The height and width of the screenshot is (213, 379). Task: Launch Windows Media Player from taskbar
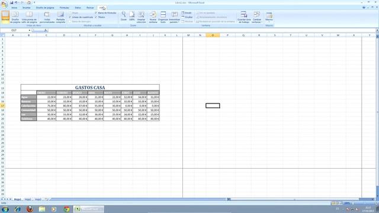click(x=54, y=209)
